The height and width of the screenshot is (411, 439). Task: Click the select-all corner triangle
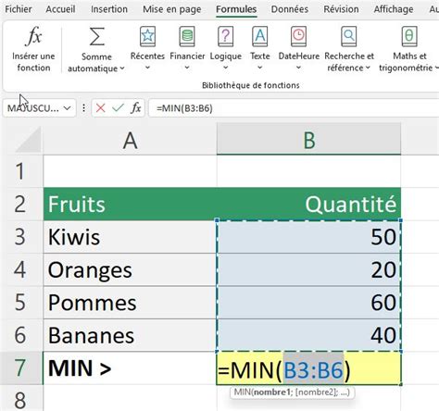pos(27,139)
